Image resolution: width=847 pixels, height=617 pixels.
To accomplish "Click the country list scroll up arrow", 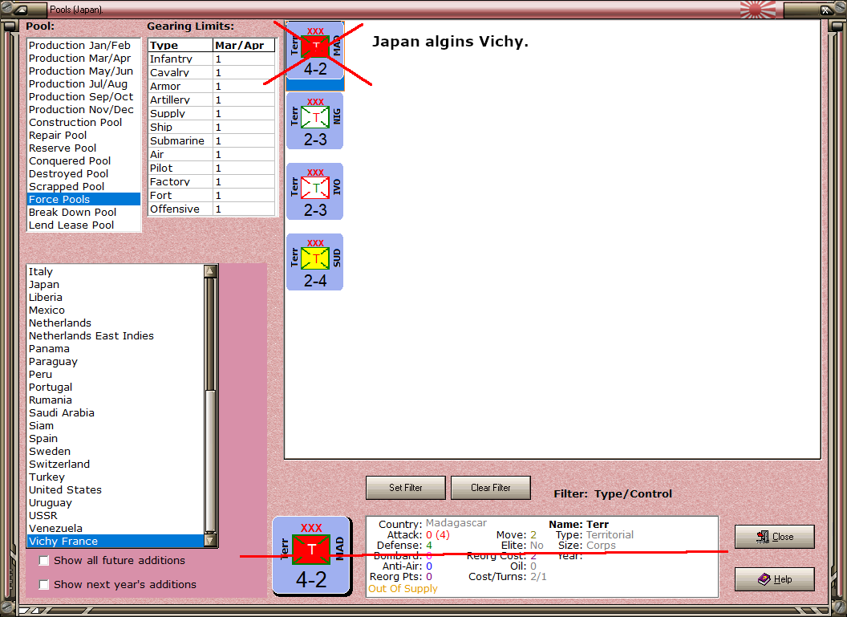I will [211, 270].
